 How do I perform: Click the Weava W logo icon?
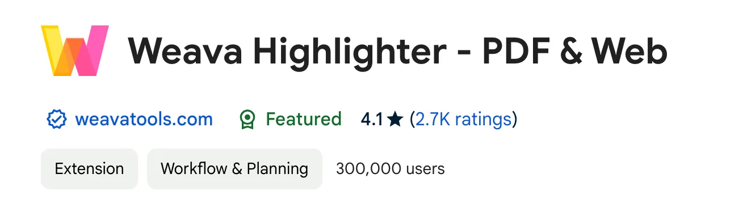point(75,50)
